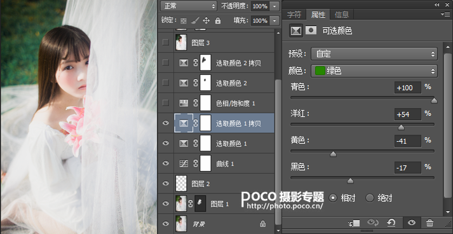Click mask link chain on 色相/饱和度 1
453x234 pixels.
tap(196, 103)
